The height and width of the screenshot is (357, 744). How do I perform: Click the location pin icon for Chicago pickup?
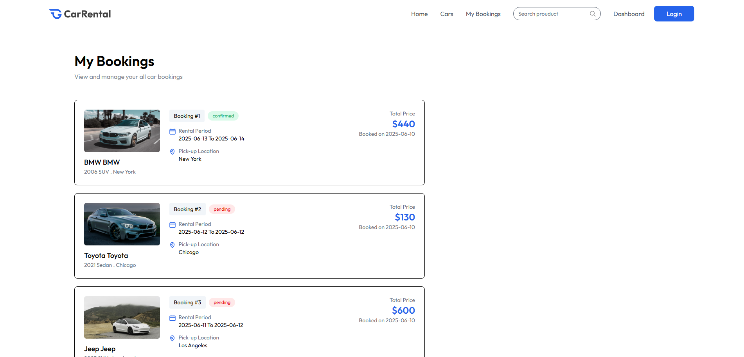172,245
